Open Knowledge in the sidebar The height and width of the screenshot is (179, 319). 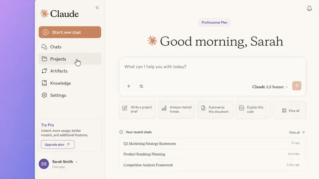70,83
